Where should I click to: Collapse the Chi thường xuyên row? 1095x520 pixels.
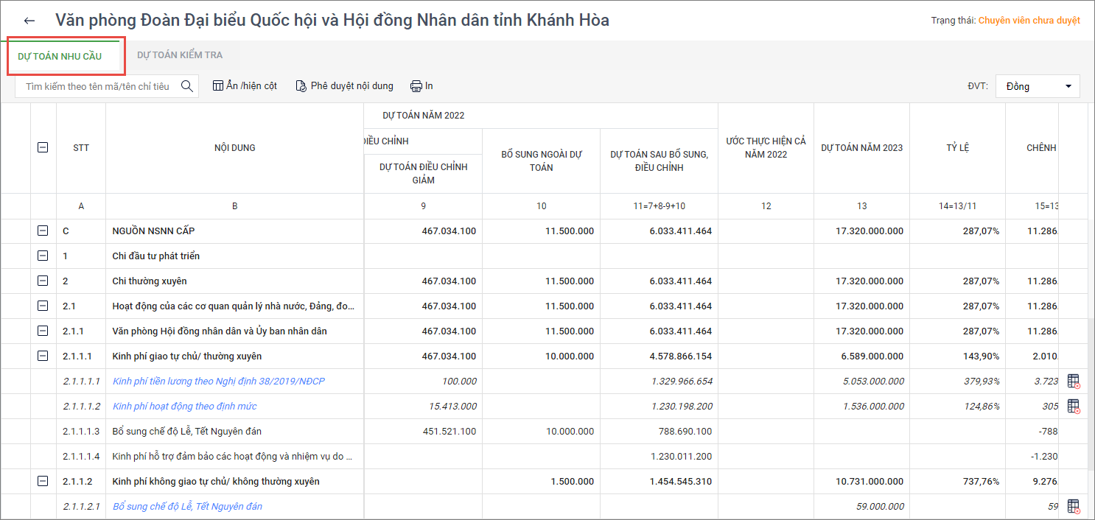(43, 281)
